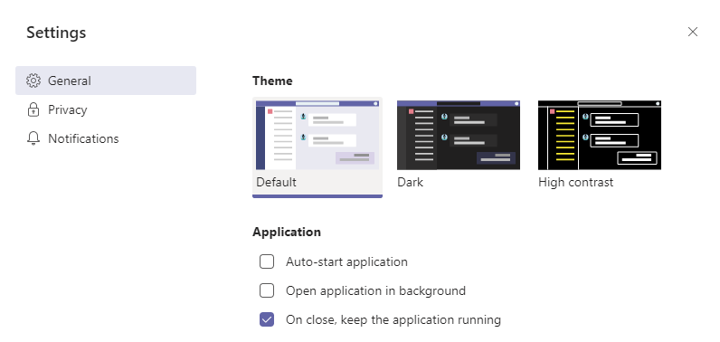This screenshot has width=720, height=342.
Task: Open the General settings tab
Action: (x=106, y=81)
